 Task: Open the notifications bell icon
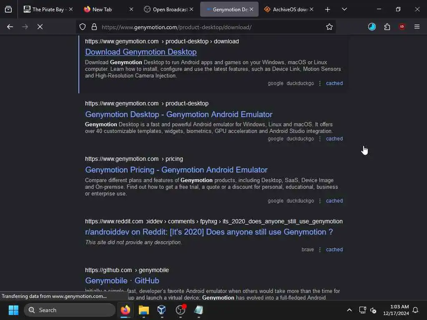pos(415,310)
